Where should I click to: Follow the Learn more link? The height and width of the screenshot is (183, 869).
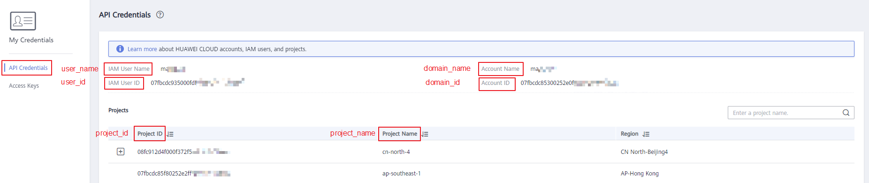[x=142, y=49]
